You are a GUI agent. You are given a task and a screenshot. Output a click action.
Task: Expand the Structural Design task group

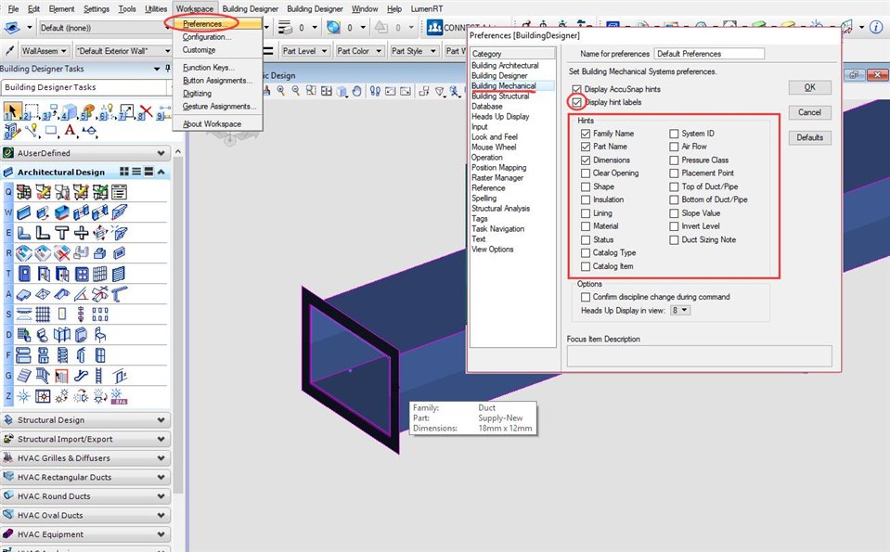[161, 420]
